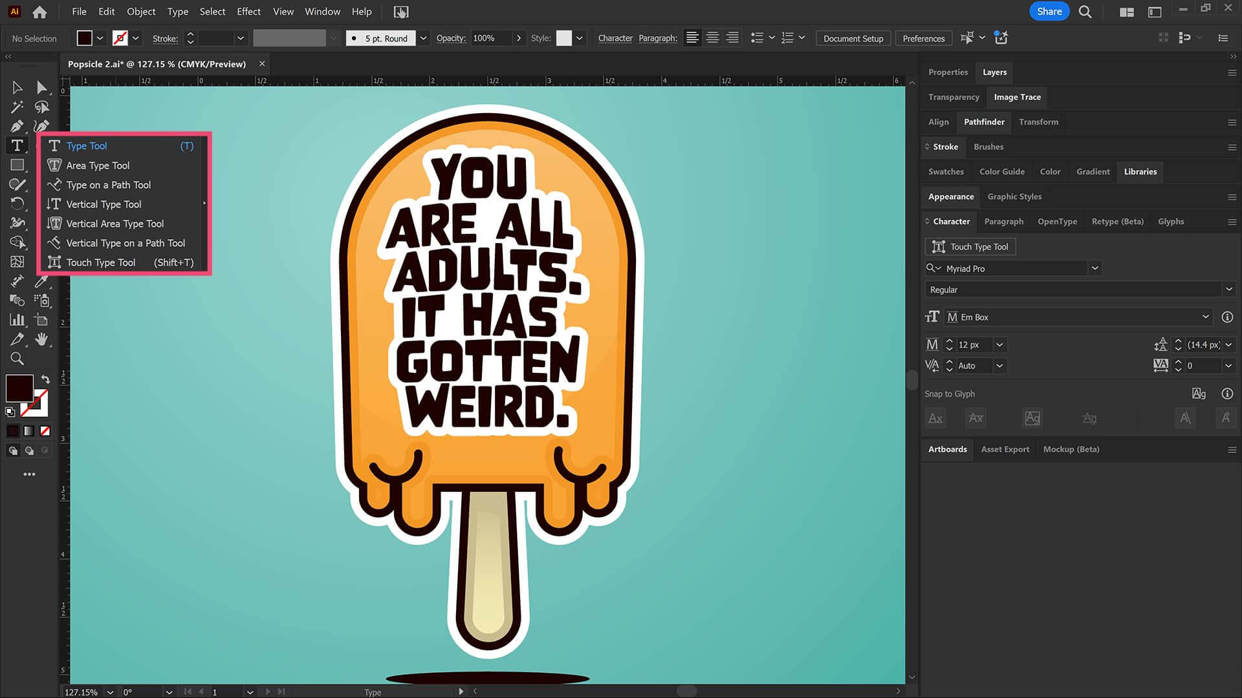
Task: Click the Opacity label link
Action: pyautogui.click(x=451, y=38)
